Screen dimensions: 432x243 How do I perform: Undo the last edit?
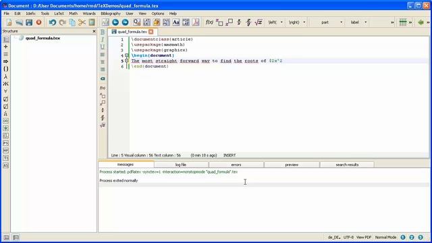53,22
